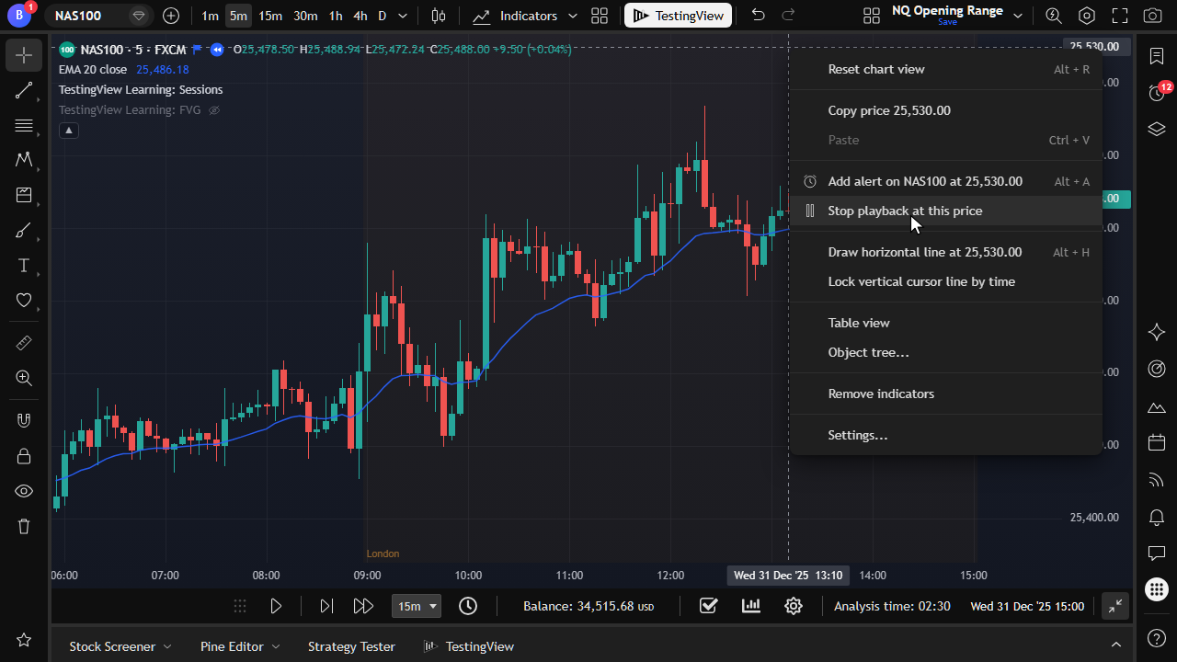
Task: Open the Indicators dropdown chevron
Action: [x=573, y=16]
